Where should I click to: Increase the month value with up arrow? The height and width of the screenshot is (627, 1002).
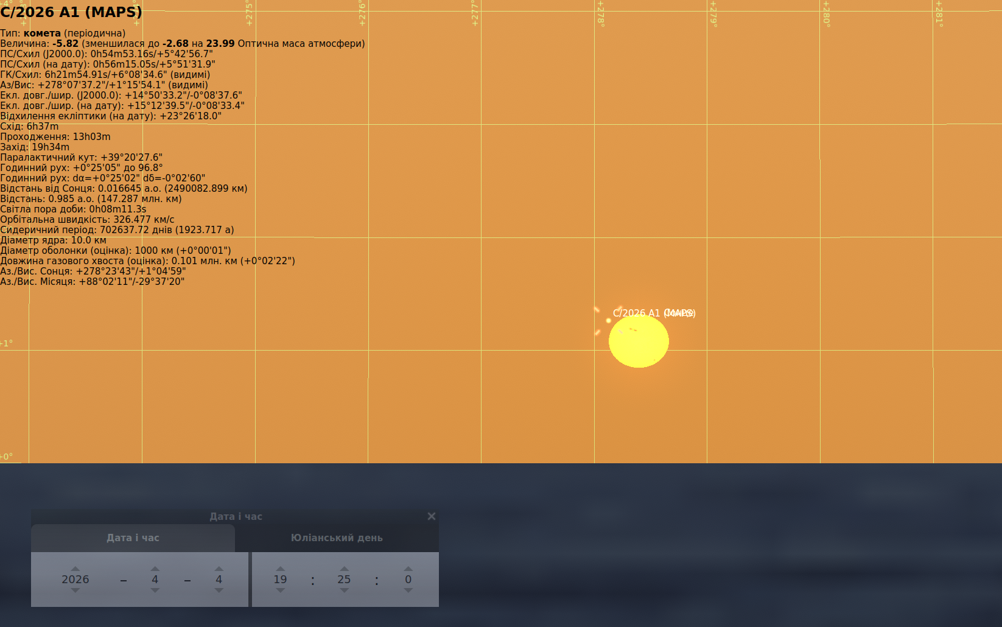155,569
